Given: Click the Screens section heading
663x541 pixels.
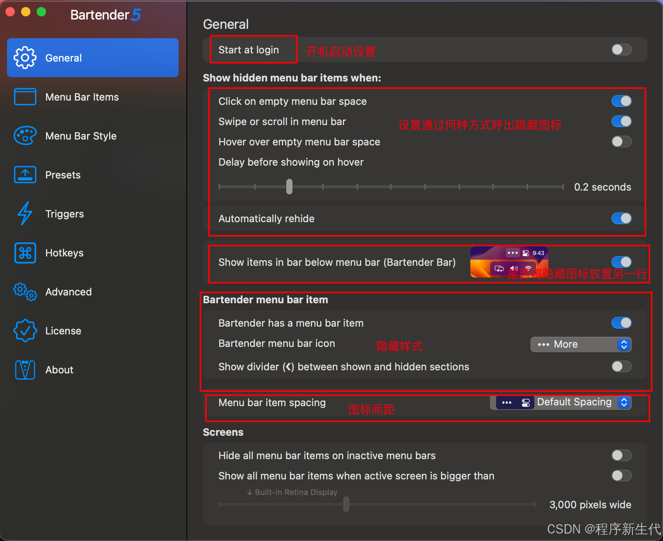Looking at the screenshot, I should pyautogui.click(x=223, y=432).
